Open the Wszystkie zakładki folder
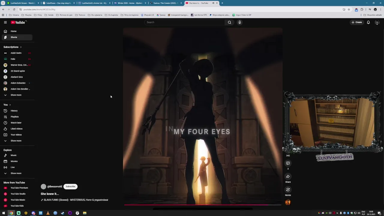This screenshot has width=384, height=216. point(372,15)
